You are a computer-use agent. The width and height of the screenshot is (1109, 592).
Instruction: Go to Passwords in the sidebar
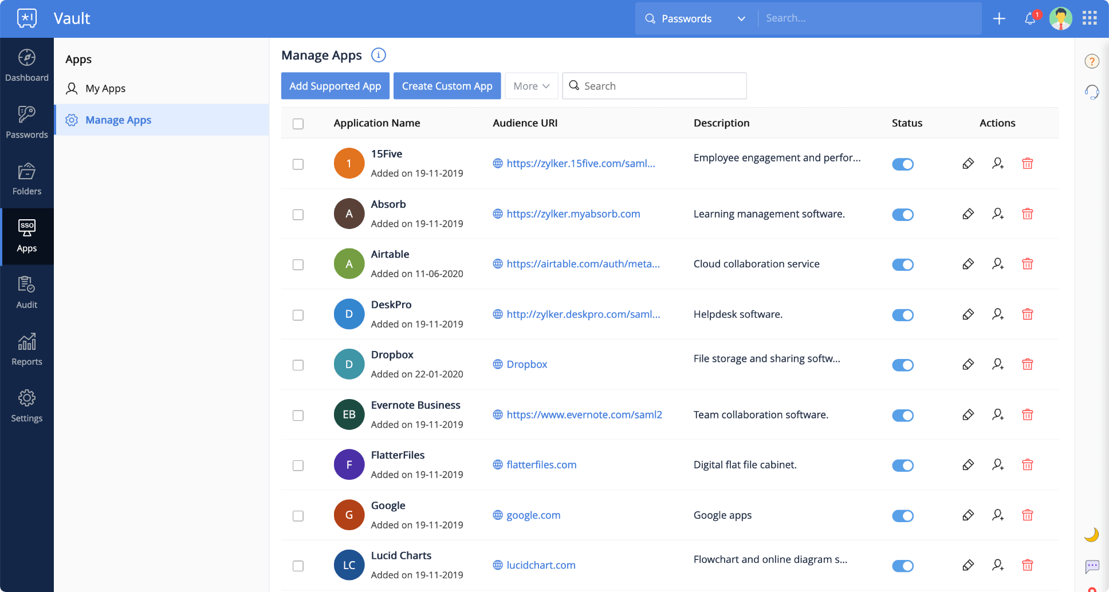pyautogui.click(x=27, y=123)
